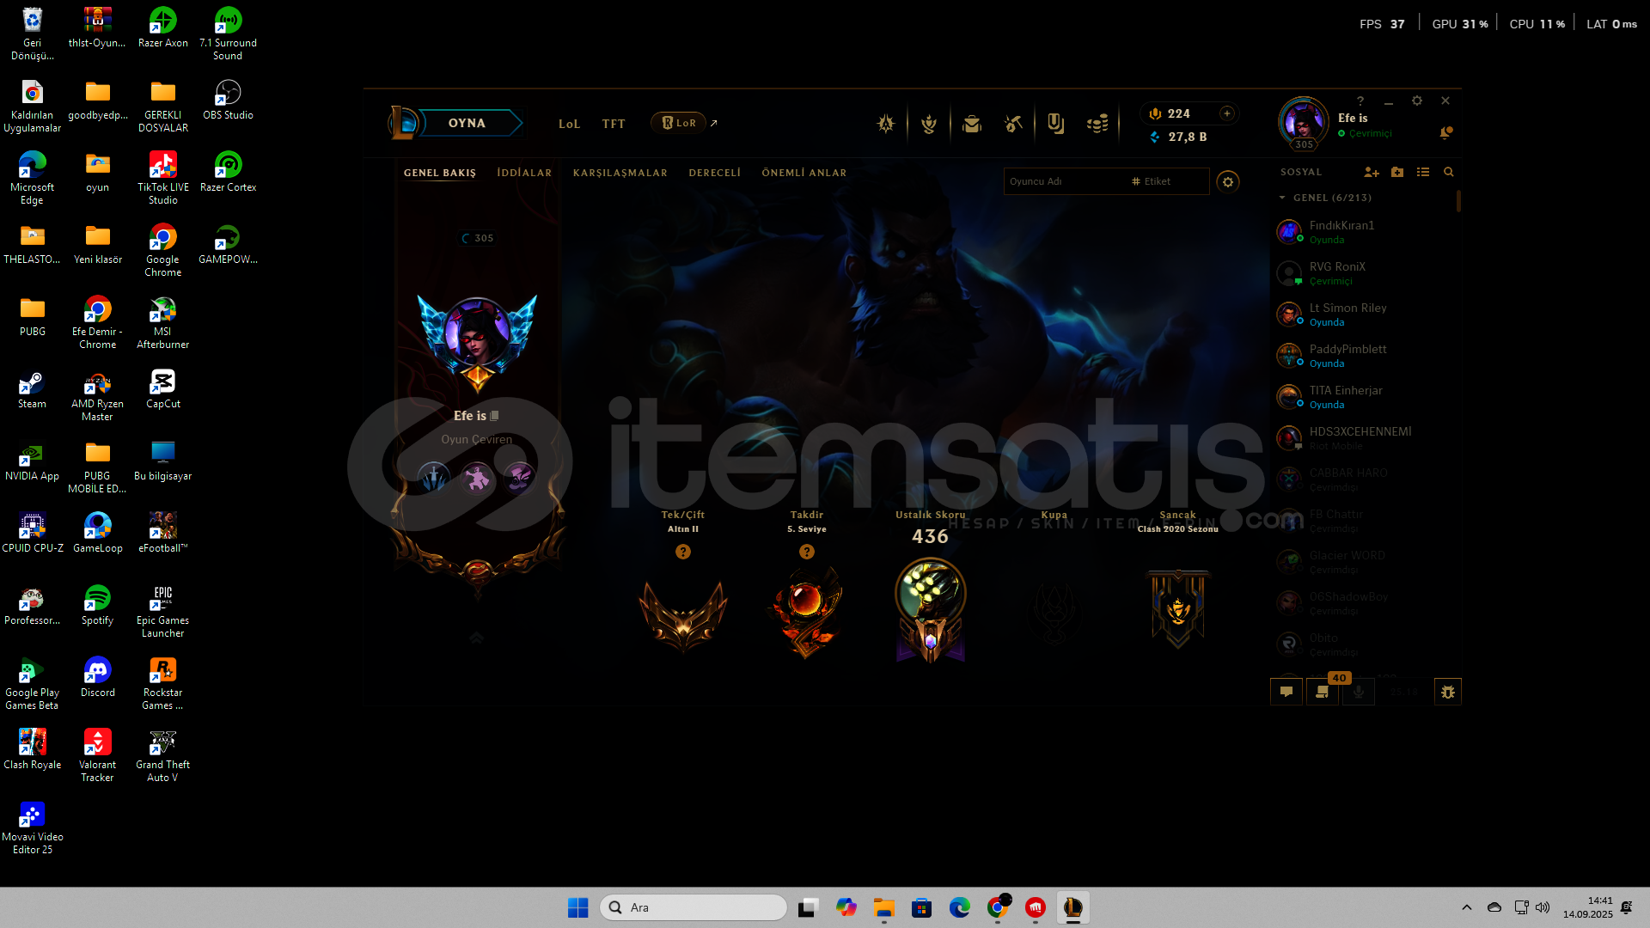
Task: Open the Loot icon in top bar
Action: pos(1056,124)
